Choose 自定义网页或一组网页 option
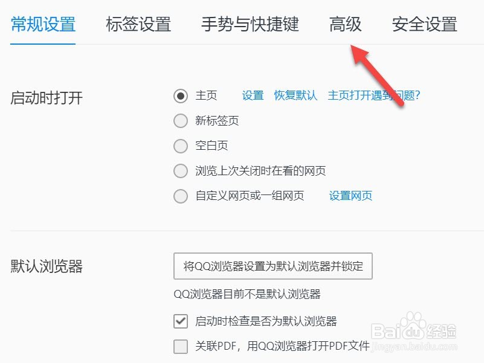This screenshot has width=484, height=363. click(180, 196)
